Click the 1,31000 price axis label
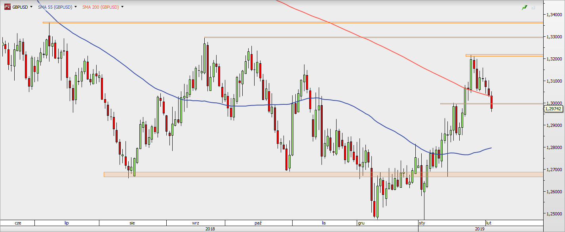This screenshot has height=232, width=565. point(554,81)
